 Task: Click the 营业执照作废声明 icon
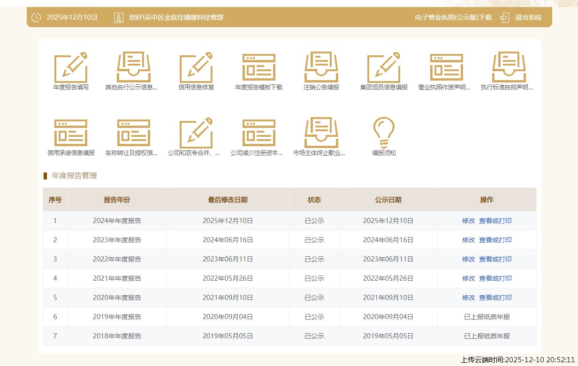(x=446, y=67)
